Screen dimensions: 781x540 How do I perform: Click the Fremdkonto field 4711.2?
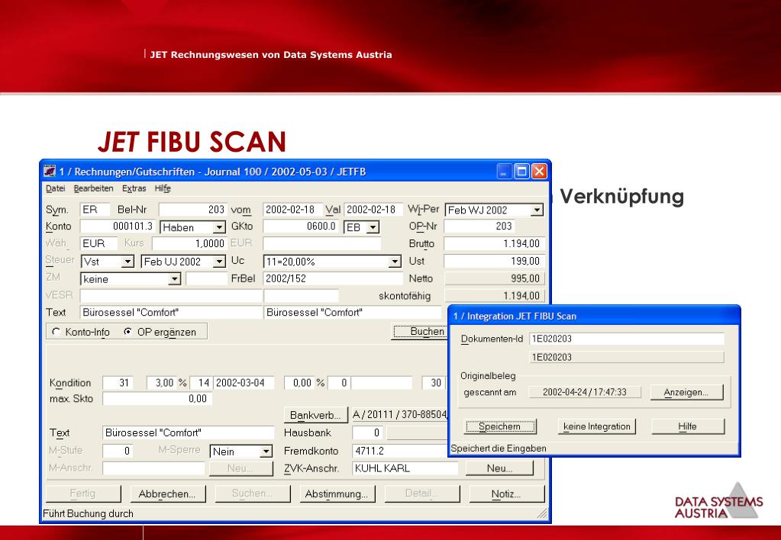(x=399, y=451)
